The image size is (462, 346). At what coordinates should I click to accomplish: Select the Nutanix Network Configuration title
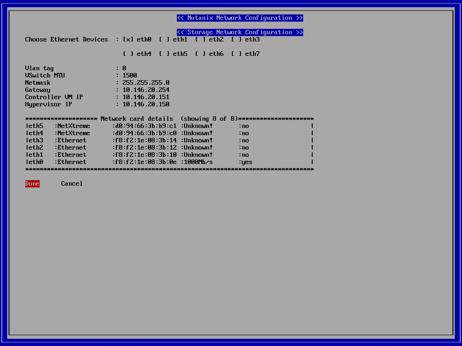pos(240,18)
